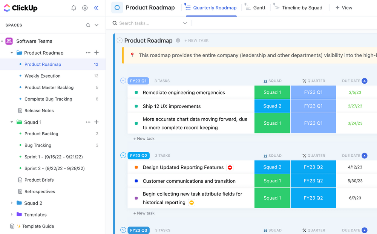The width and height of the screenshot is (377, 234).
Task: Click the Template Guide document icon
Action: tap(12, 226)
